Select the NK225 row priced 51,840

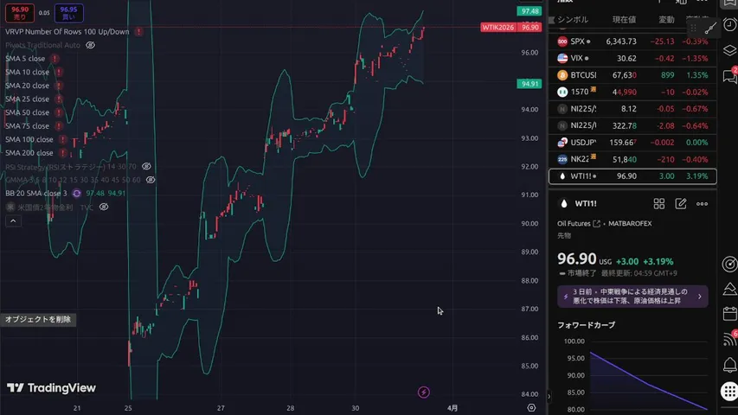(x=632, y=159)
